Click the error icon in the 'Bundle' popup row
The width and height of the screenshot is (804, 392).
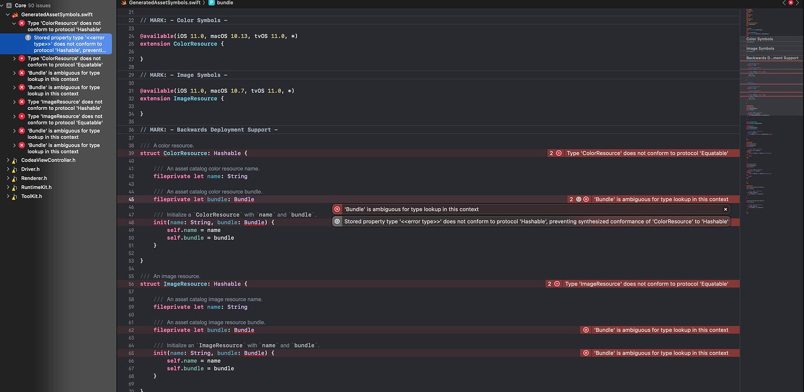pyautogui.click(x=337, y=209)
